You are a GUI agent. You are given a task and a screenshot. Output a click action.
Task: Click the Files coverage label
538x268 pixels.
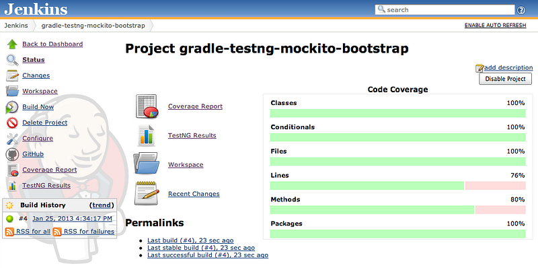(x=278, y=152)
